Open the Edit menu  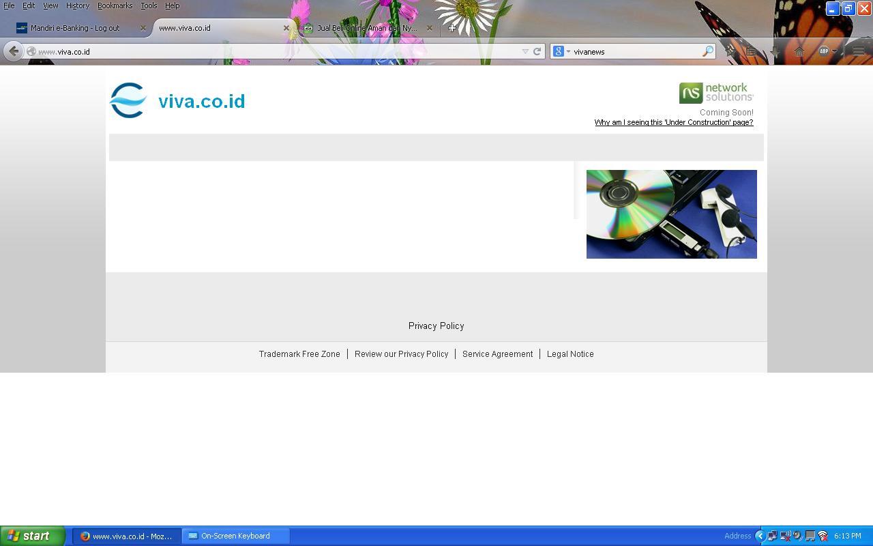click(29, 5)
